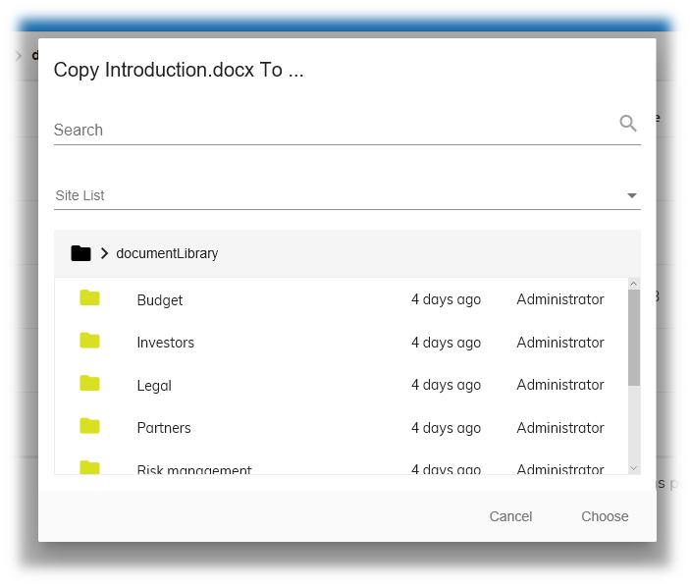Click the Investors folder icon
The image size is (690, 587).
pyautogui.click(x=89, y=341)
